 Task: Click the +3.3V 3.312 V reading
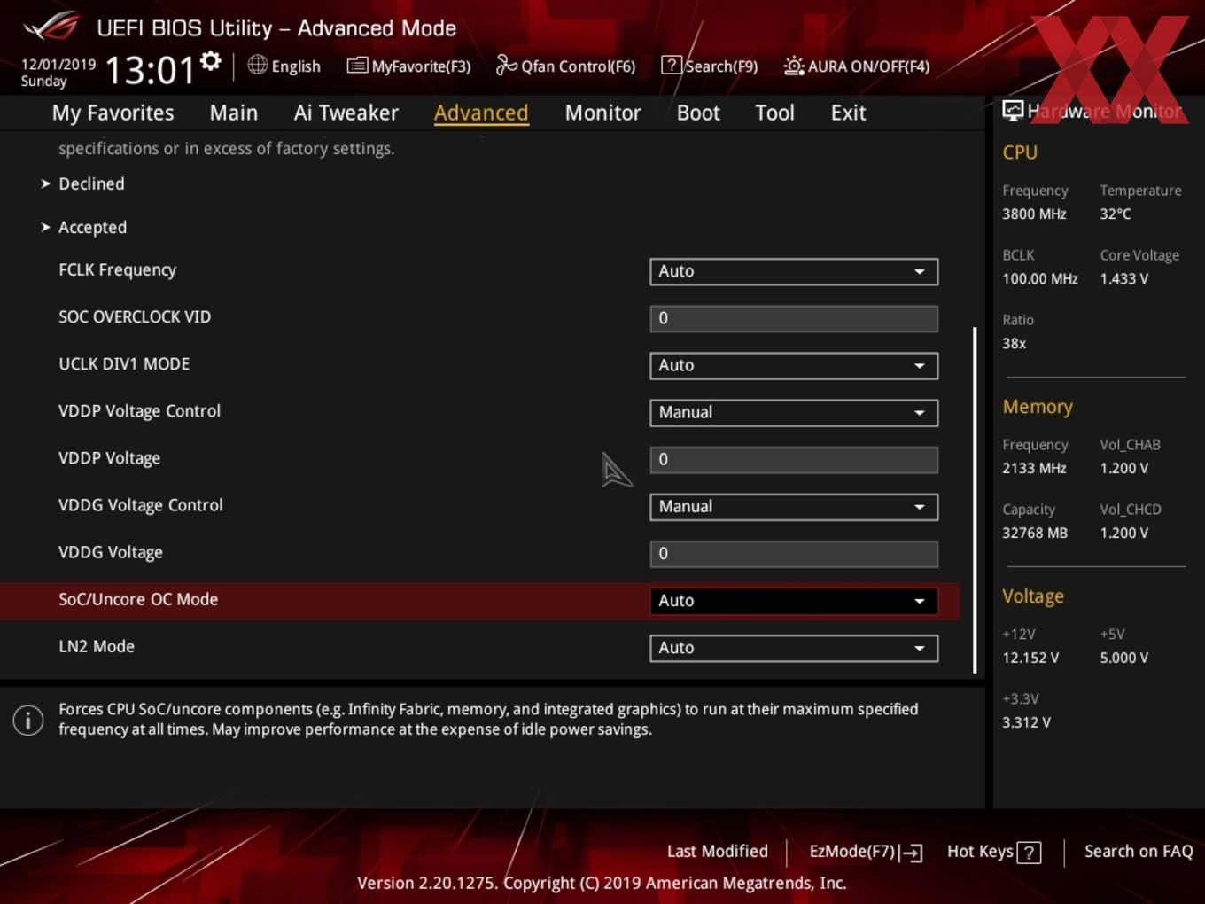coord(1026,722)
